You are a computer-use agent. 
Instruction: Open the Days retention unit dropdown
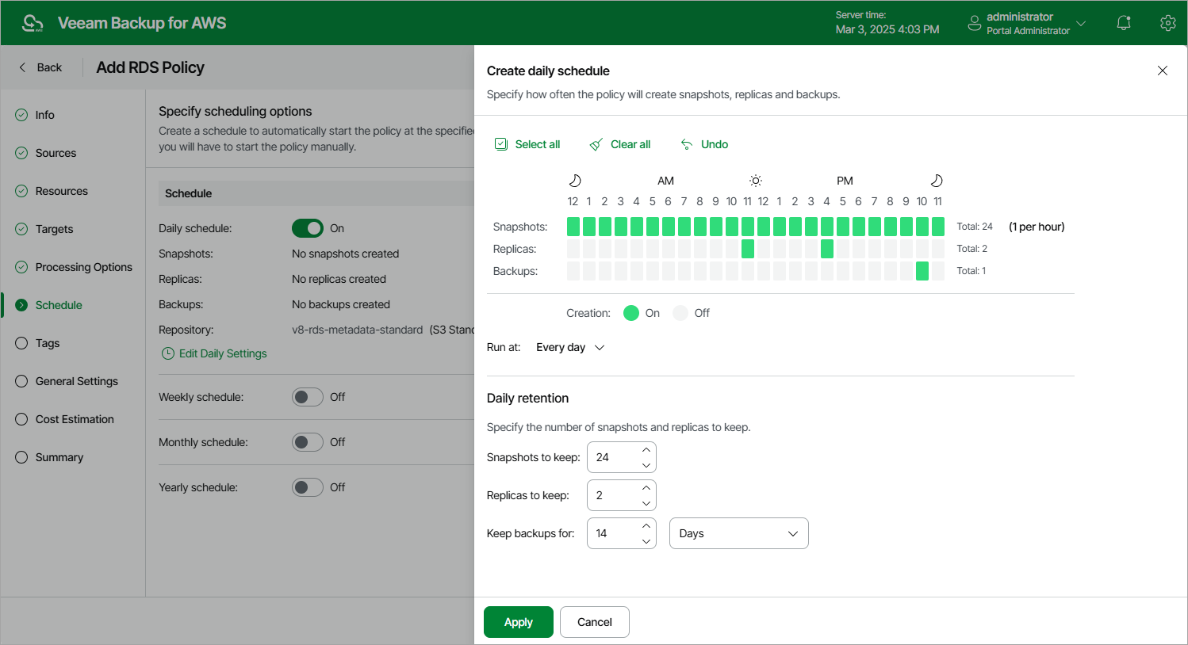[738, 532]
